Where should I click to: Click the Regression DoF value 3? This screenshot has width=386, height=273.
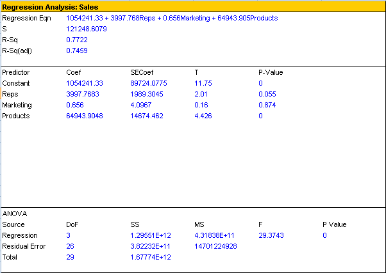(68, 235)
